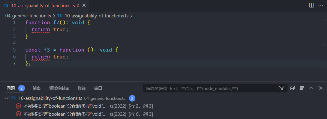Image resolution: width=327 pixels, height=119 pixels.
Task: Open the 调试控制台 panel tab
Action: pos(59,88)
